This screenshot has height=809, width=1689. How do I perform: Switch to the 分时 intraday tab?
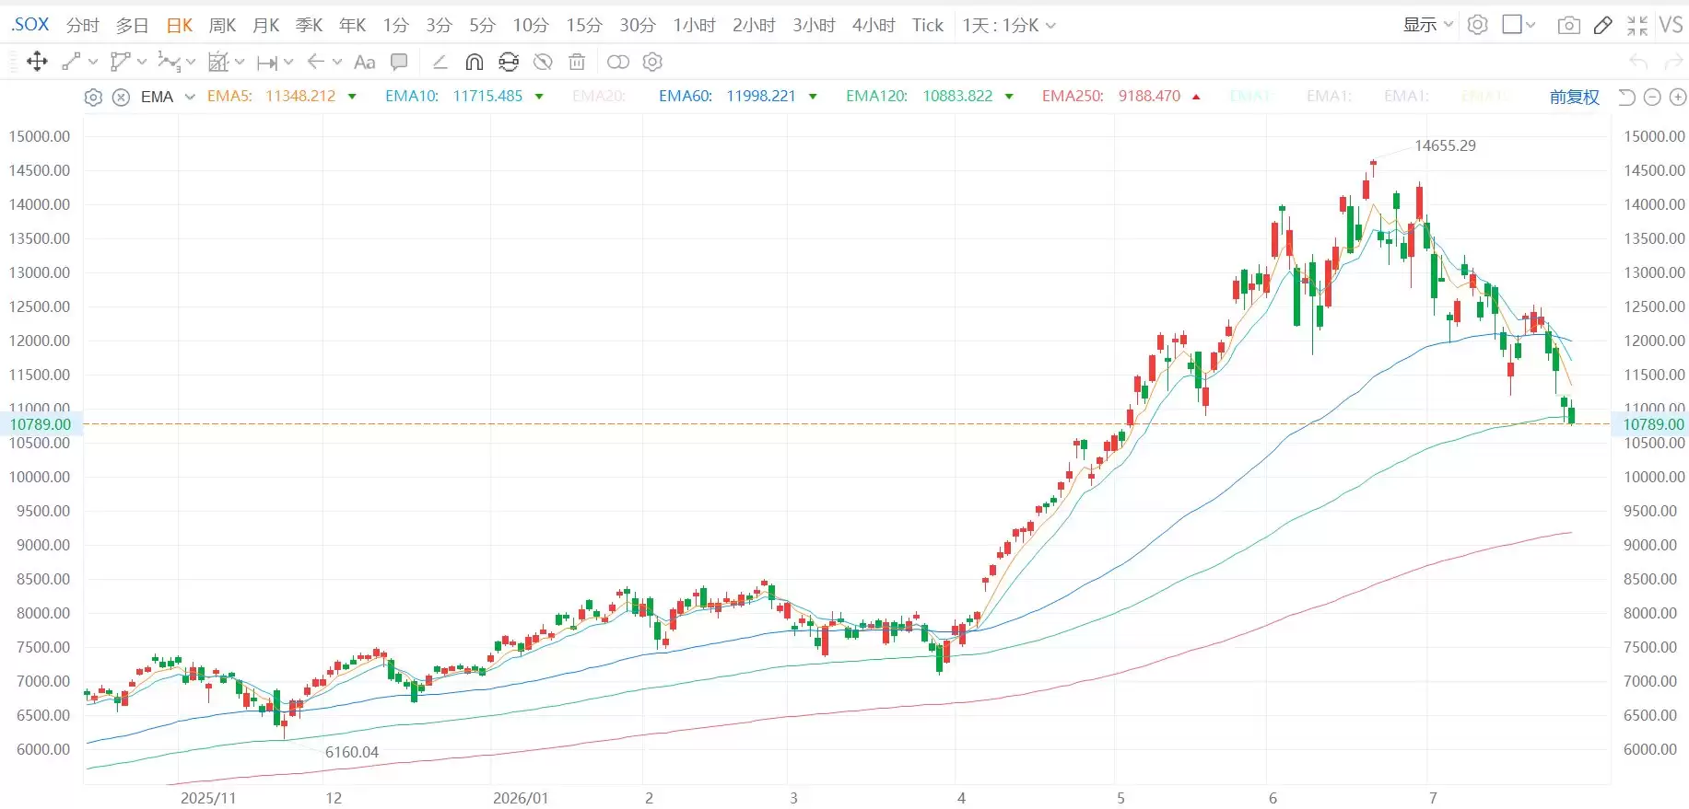(83, 26)
